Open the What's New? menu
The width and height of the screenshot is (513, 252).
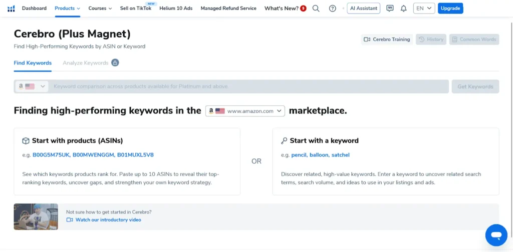coord(282,8)
